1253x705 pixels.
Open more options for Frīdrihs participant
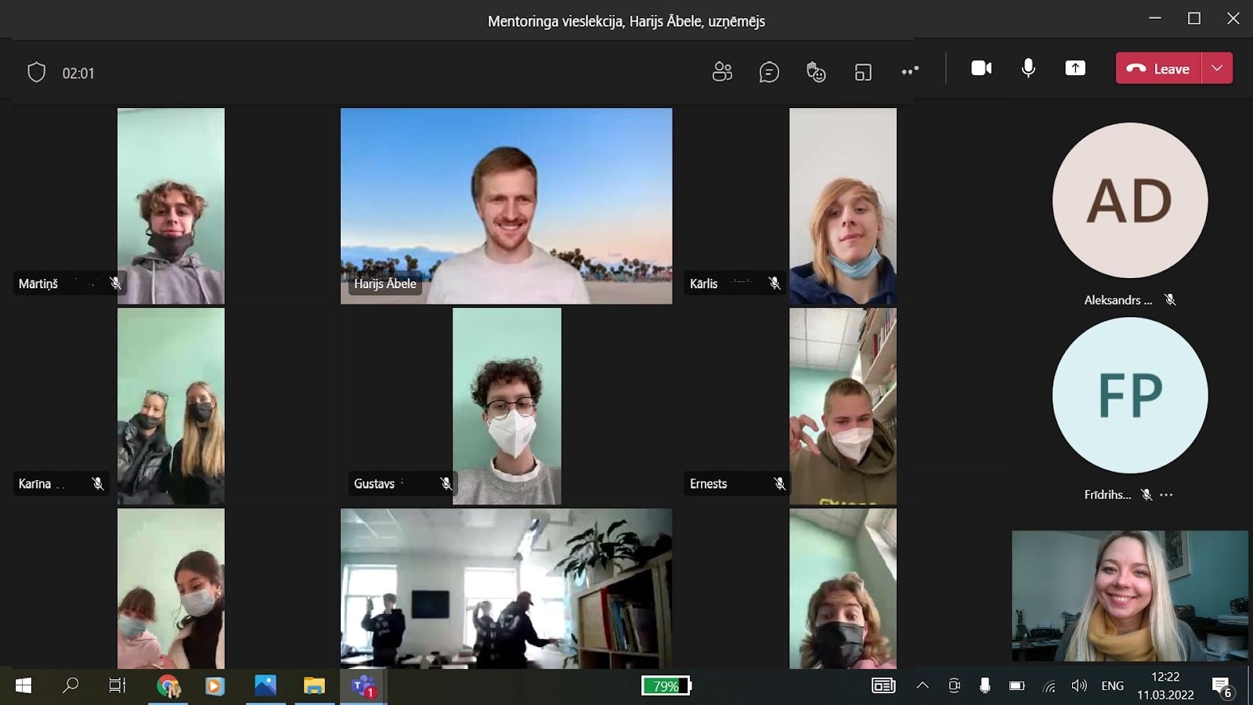pos(1167,495)
